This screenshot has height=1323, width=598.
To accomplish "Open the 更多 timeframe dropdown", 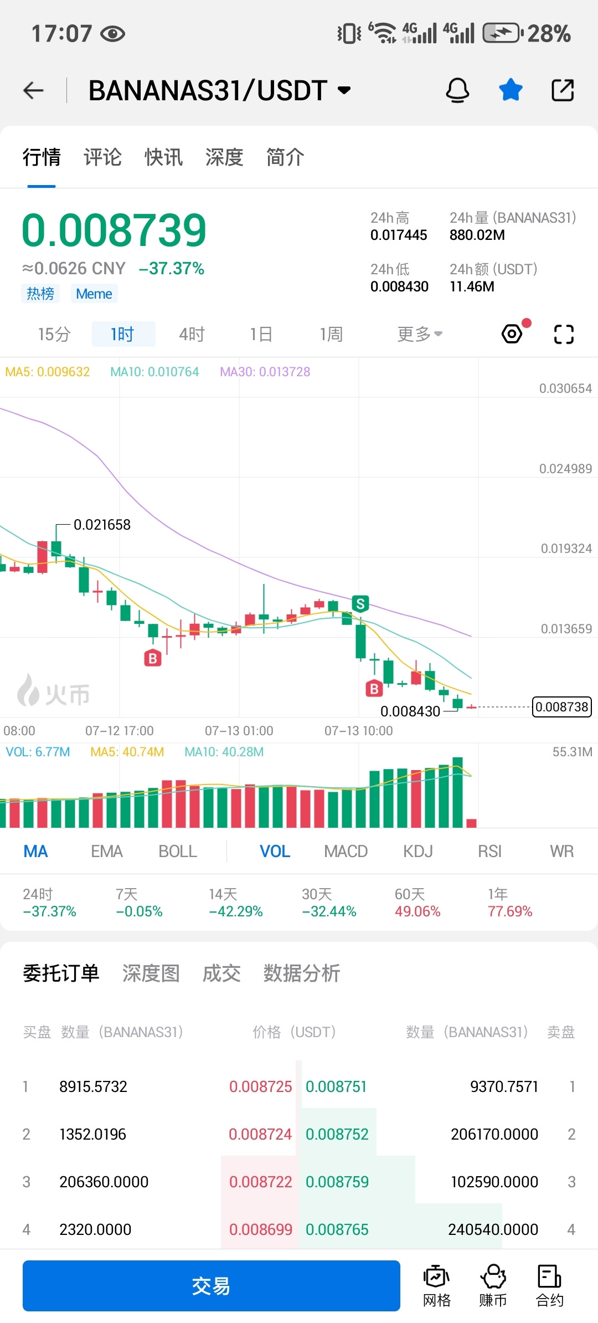I will (x=419, y=334).
